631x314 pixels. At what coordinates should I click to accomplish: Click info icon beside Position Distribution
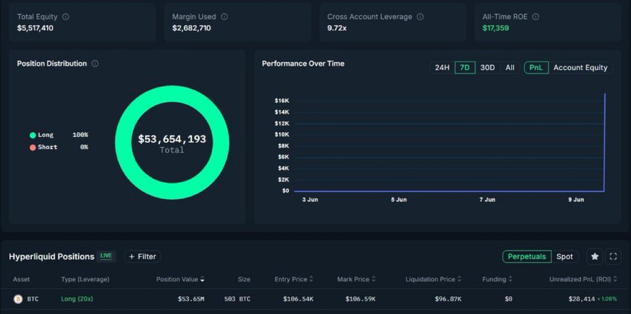[x=95, y=63]
